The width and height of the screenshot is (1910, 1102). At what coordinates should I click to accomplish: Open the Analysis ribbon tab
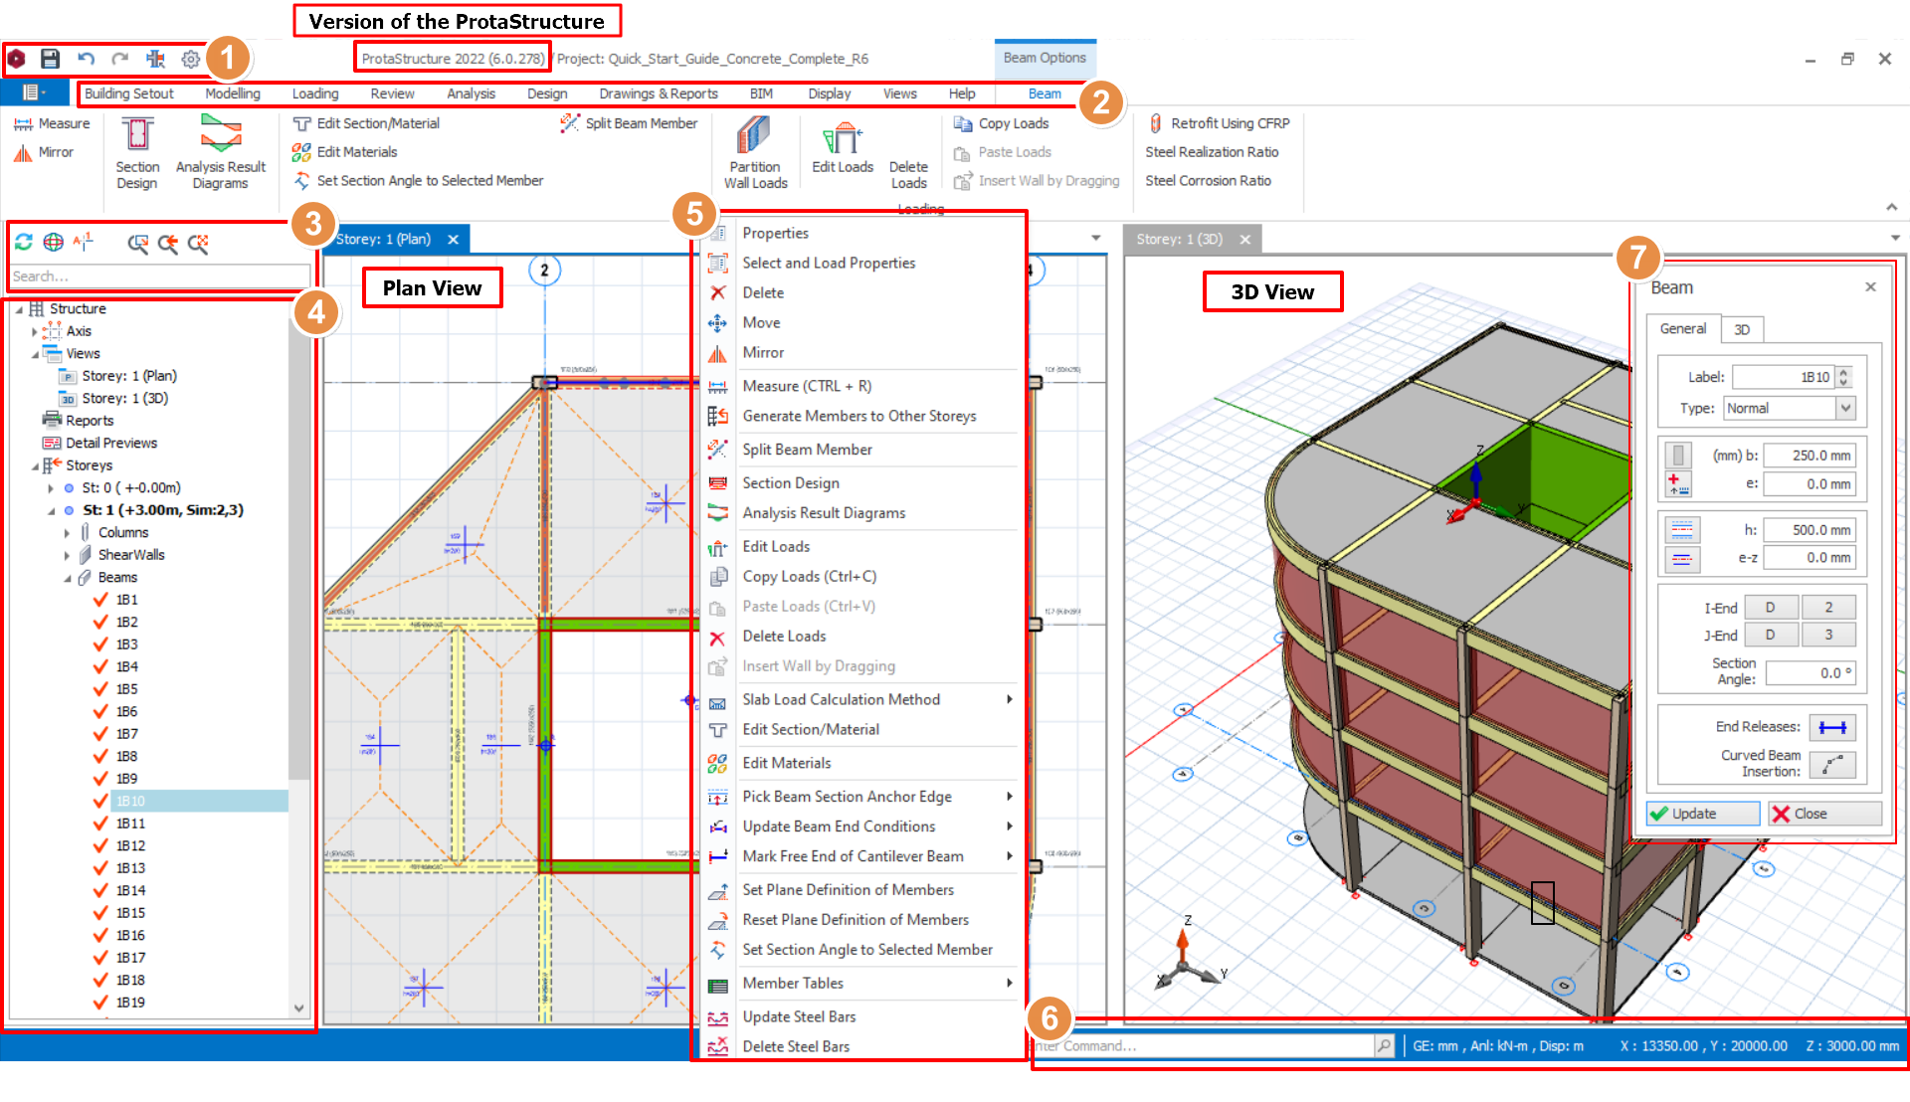[471, 93]
